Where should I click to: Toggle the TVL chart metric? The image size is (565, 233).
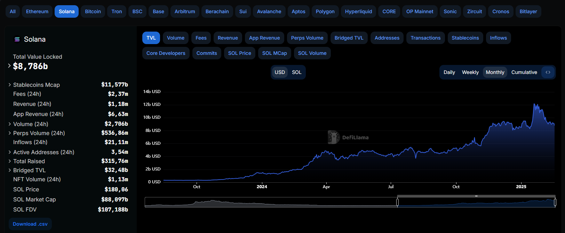click(x=151, y=38)
